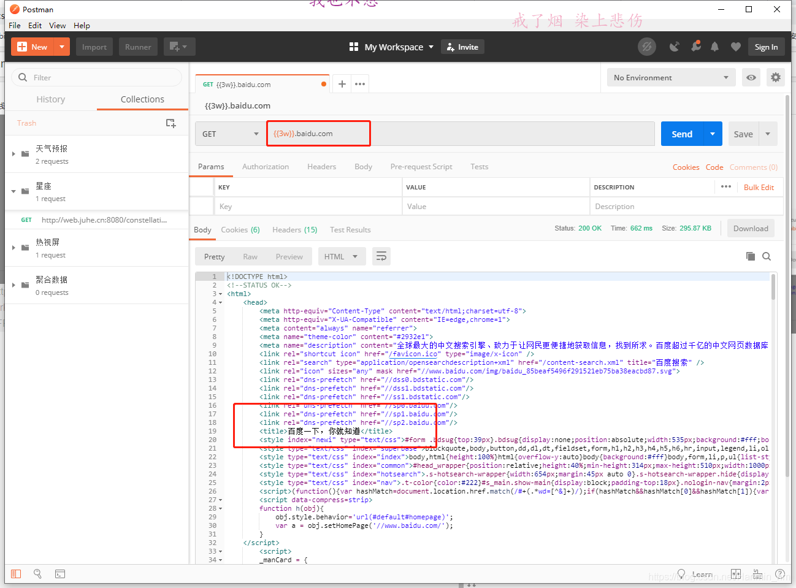Open the Postman console icon
The width and height of the screenshot is (796, 588).
60,574
